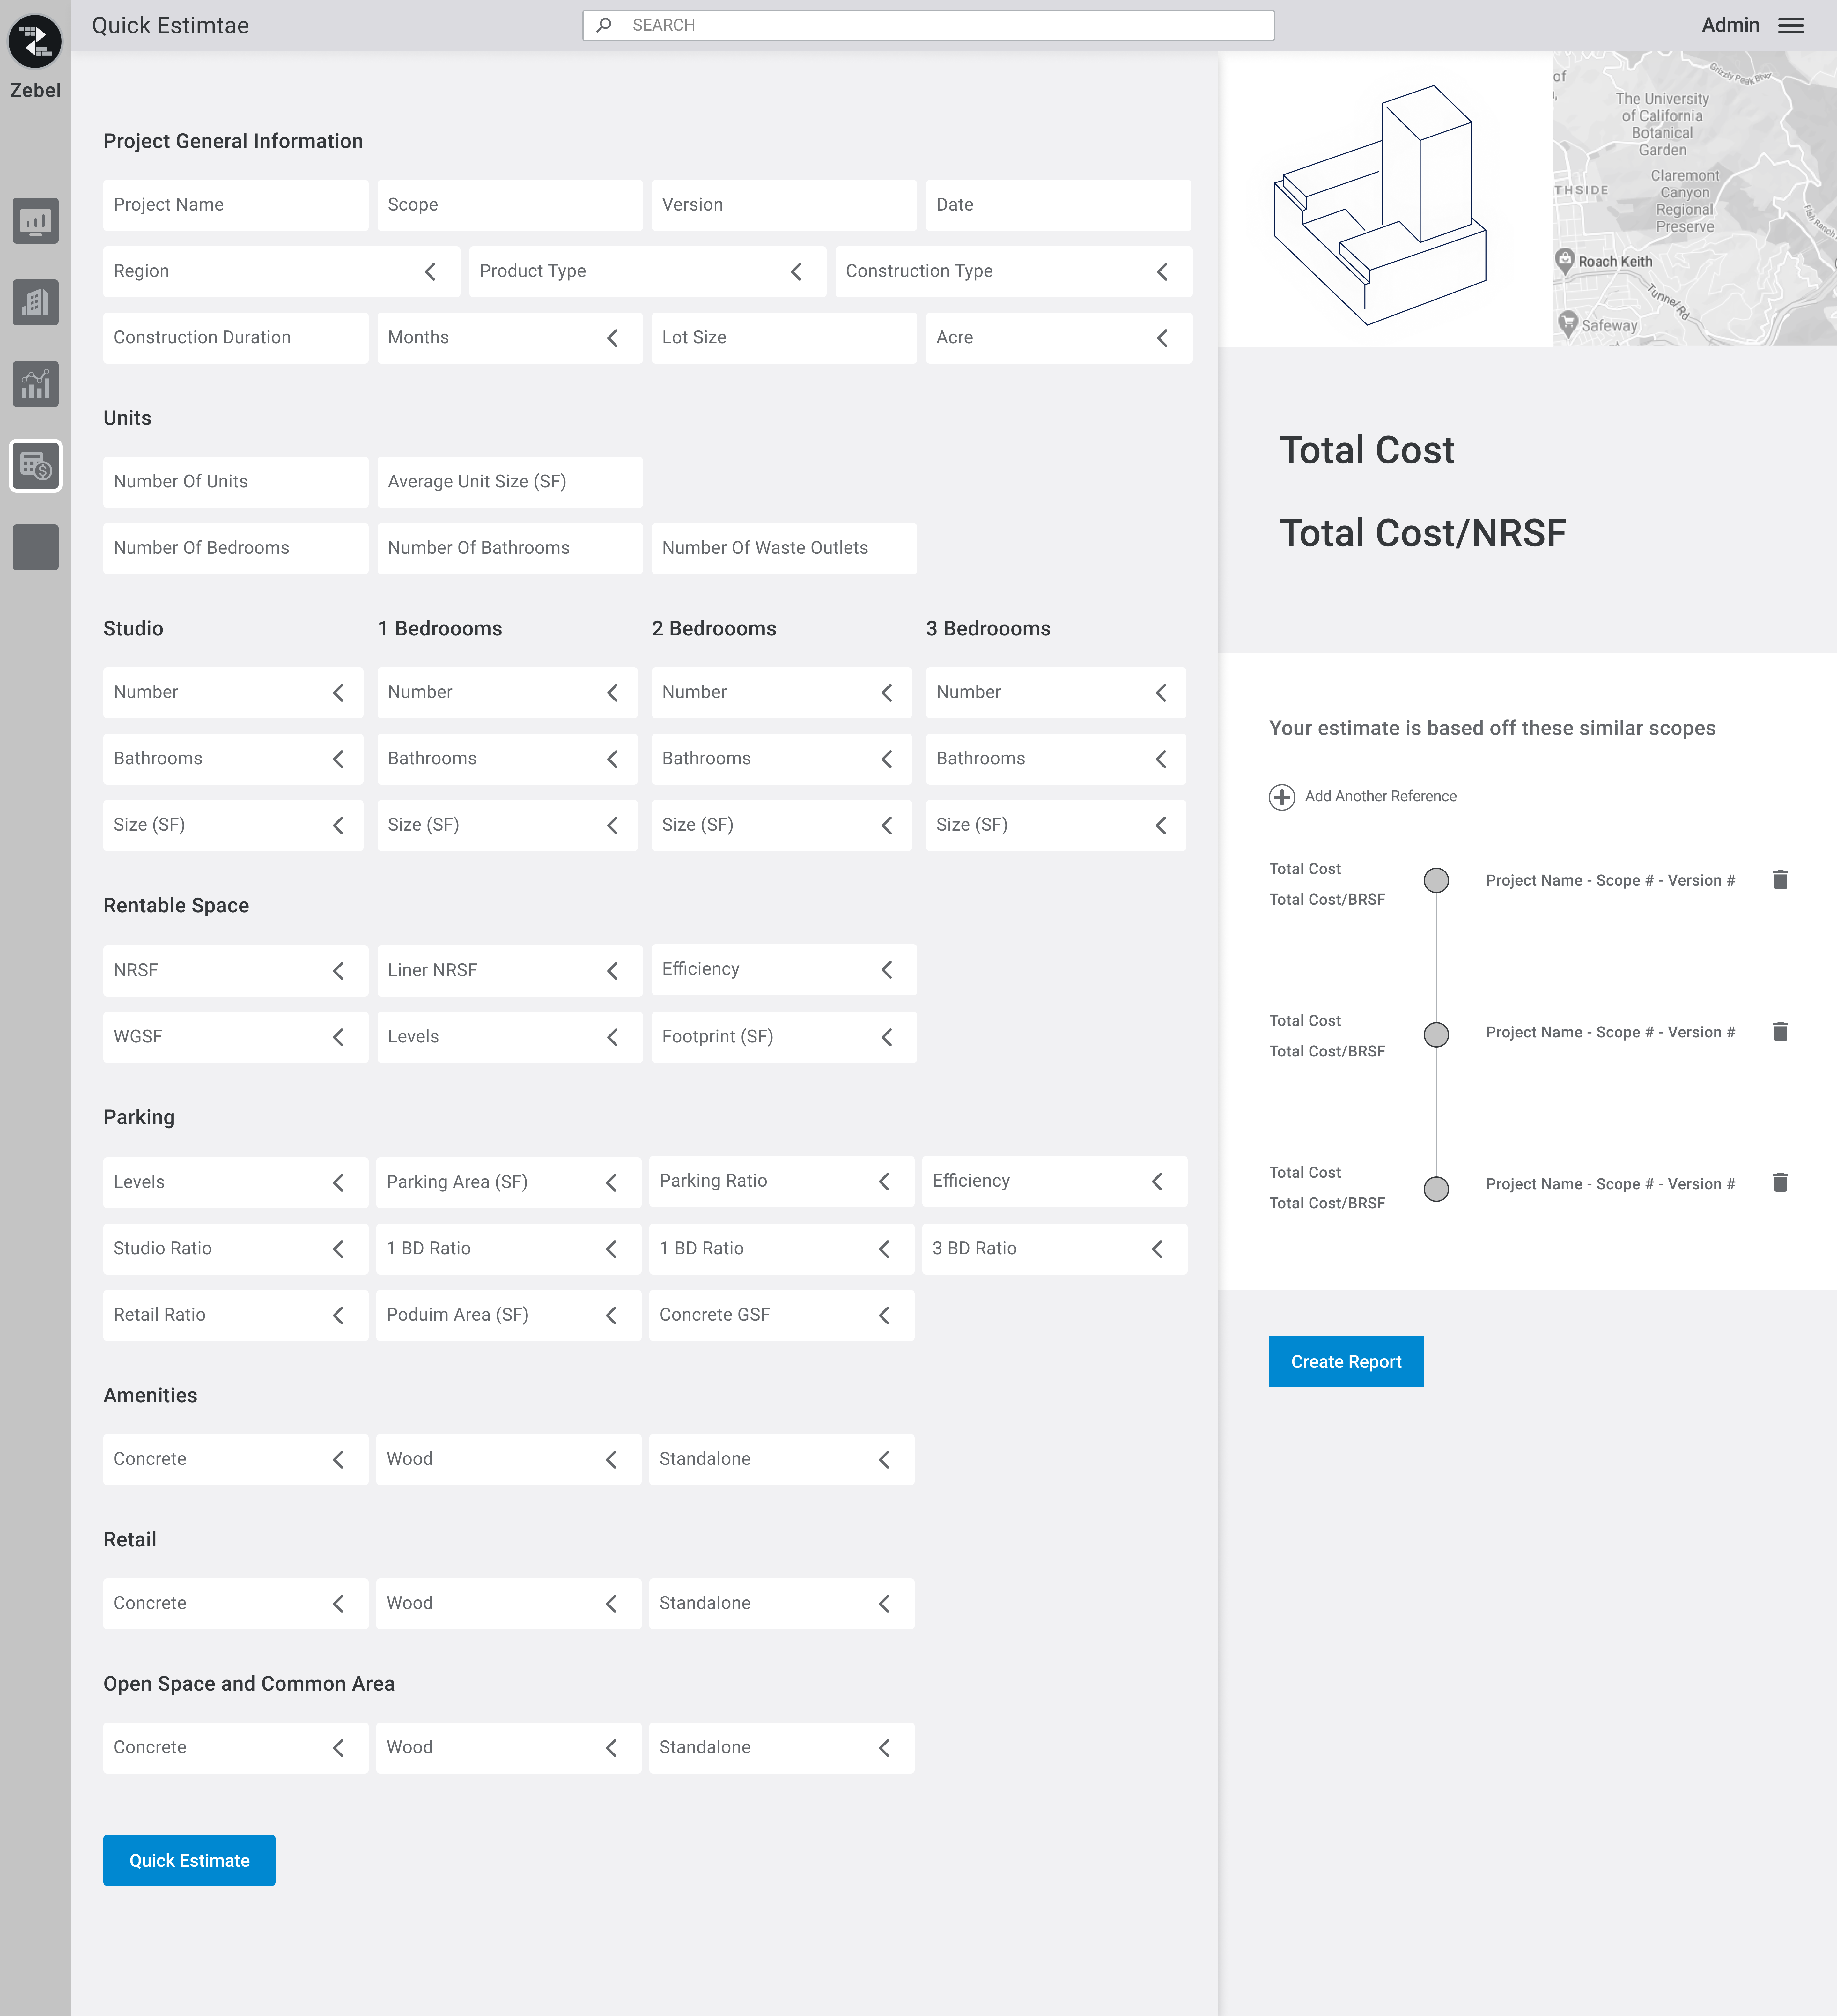Click the Average Unit Size (SF) field
The image size is (1837, 2016).
510,482
